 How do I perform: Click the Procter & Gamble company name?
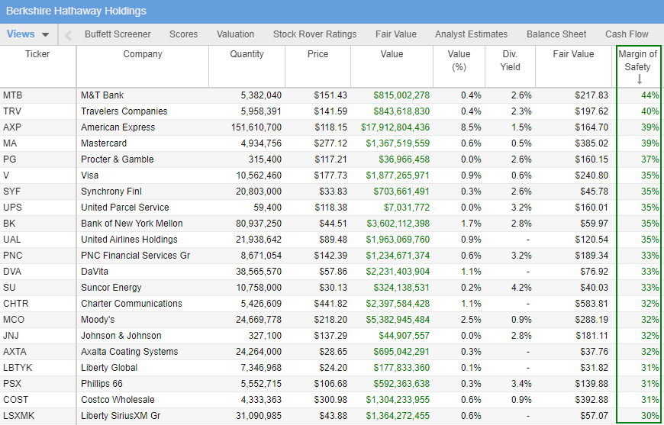click(x=118, y=159)
